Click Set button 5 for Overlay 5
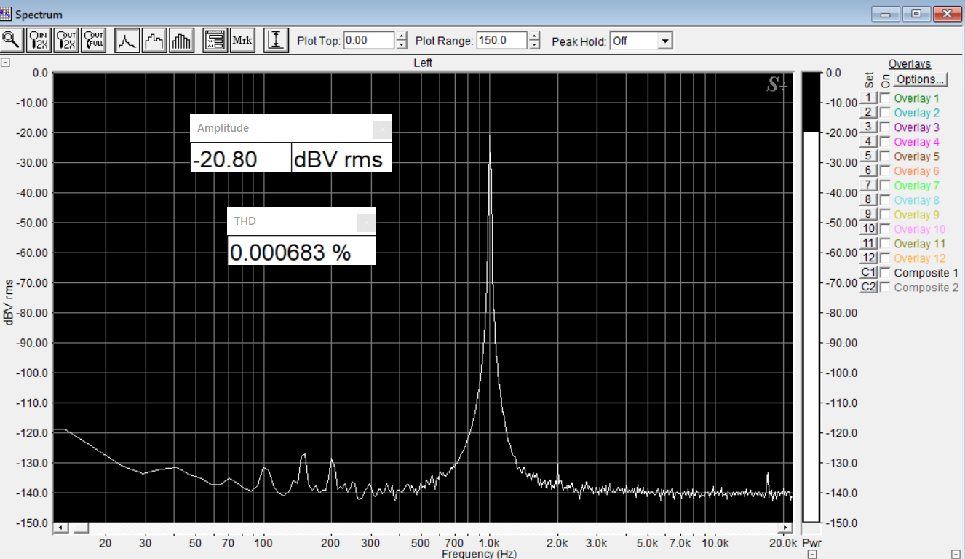The height and width of the screenshot is (559, 965). (x=868, y=156)
